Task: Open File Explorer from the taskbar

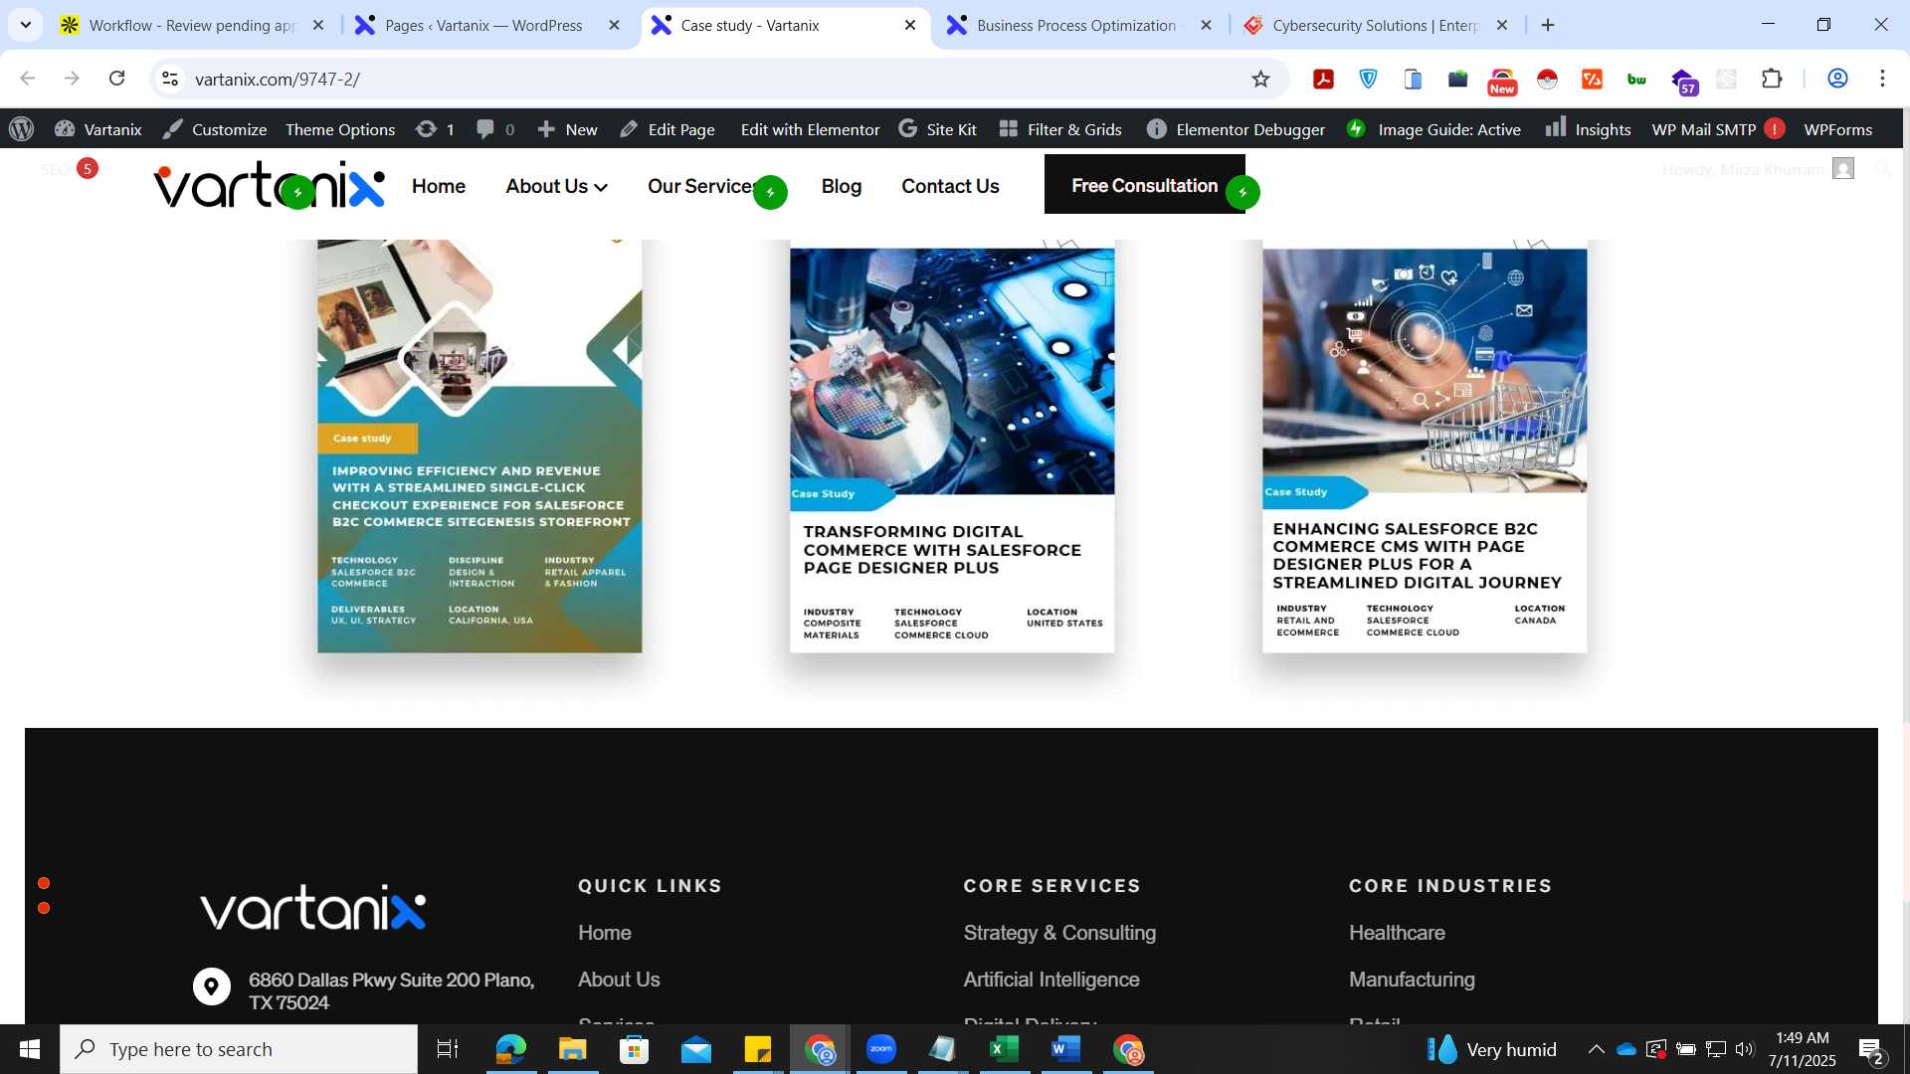Action: point(572,1049)
